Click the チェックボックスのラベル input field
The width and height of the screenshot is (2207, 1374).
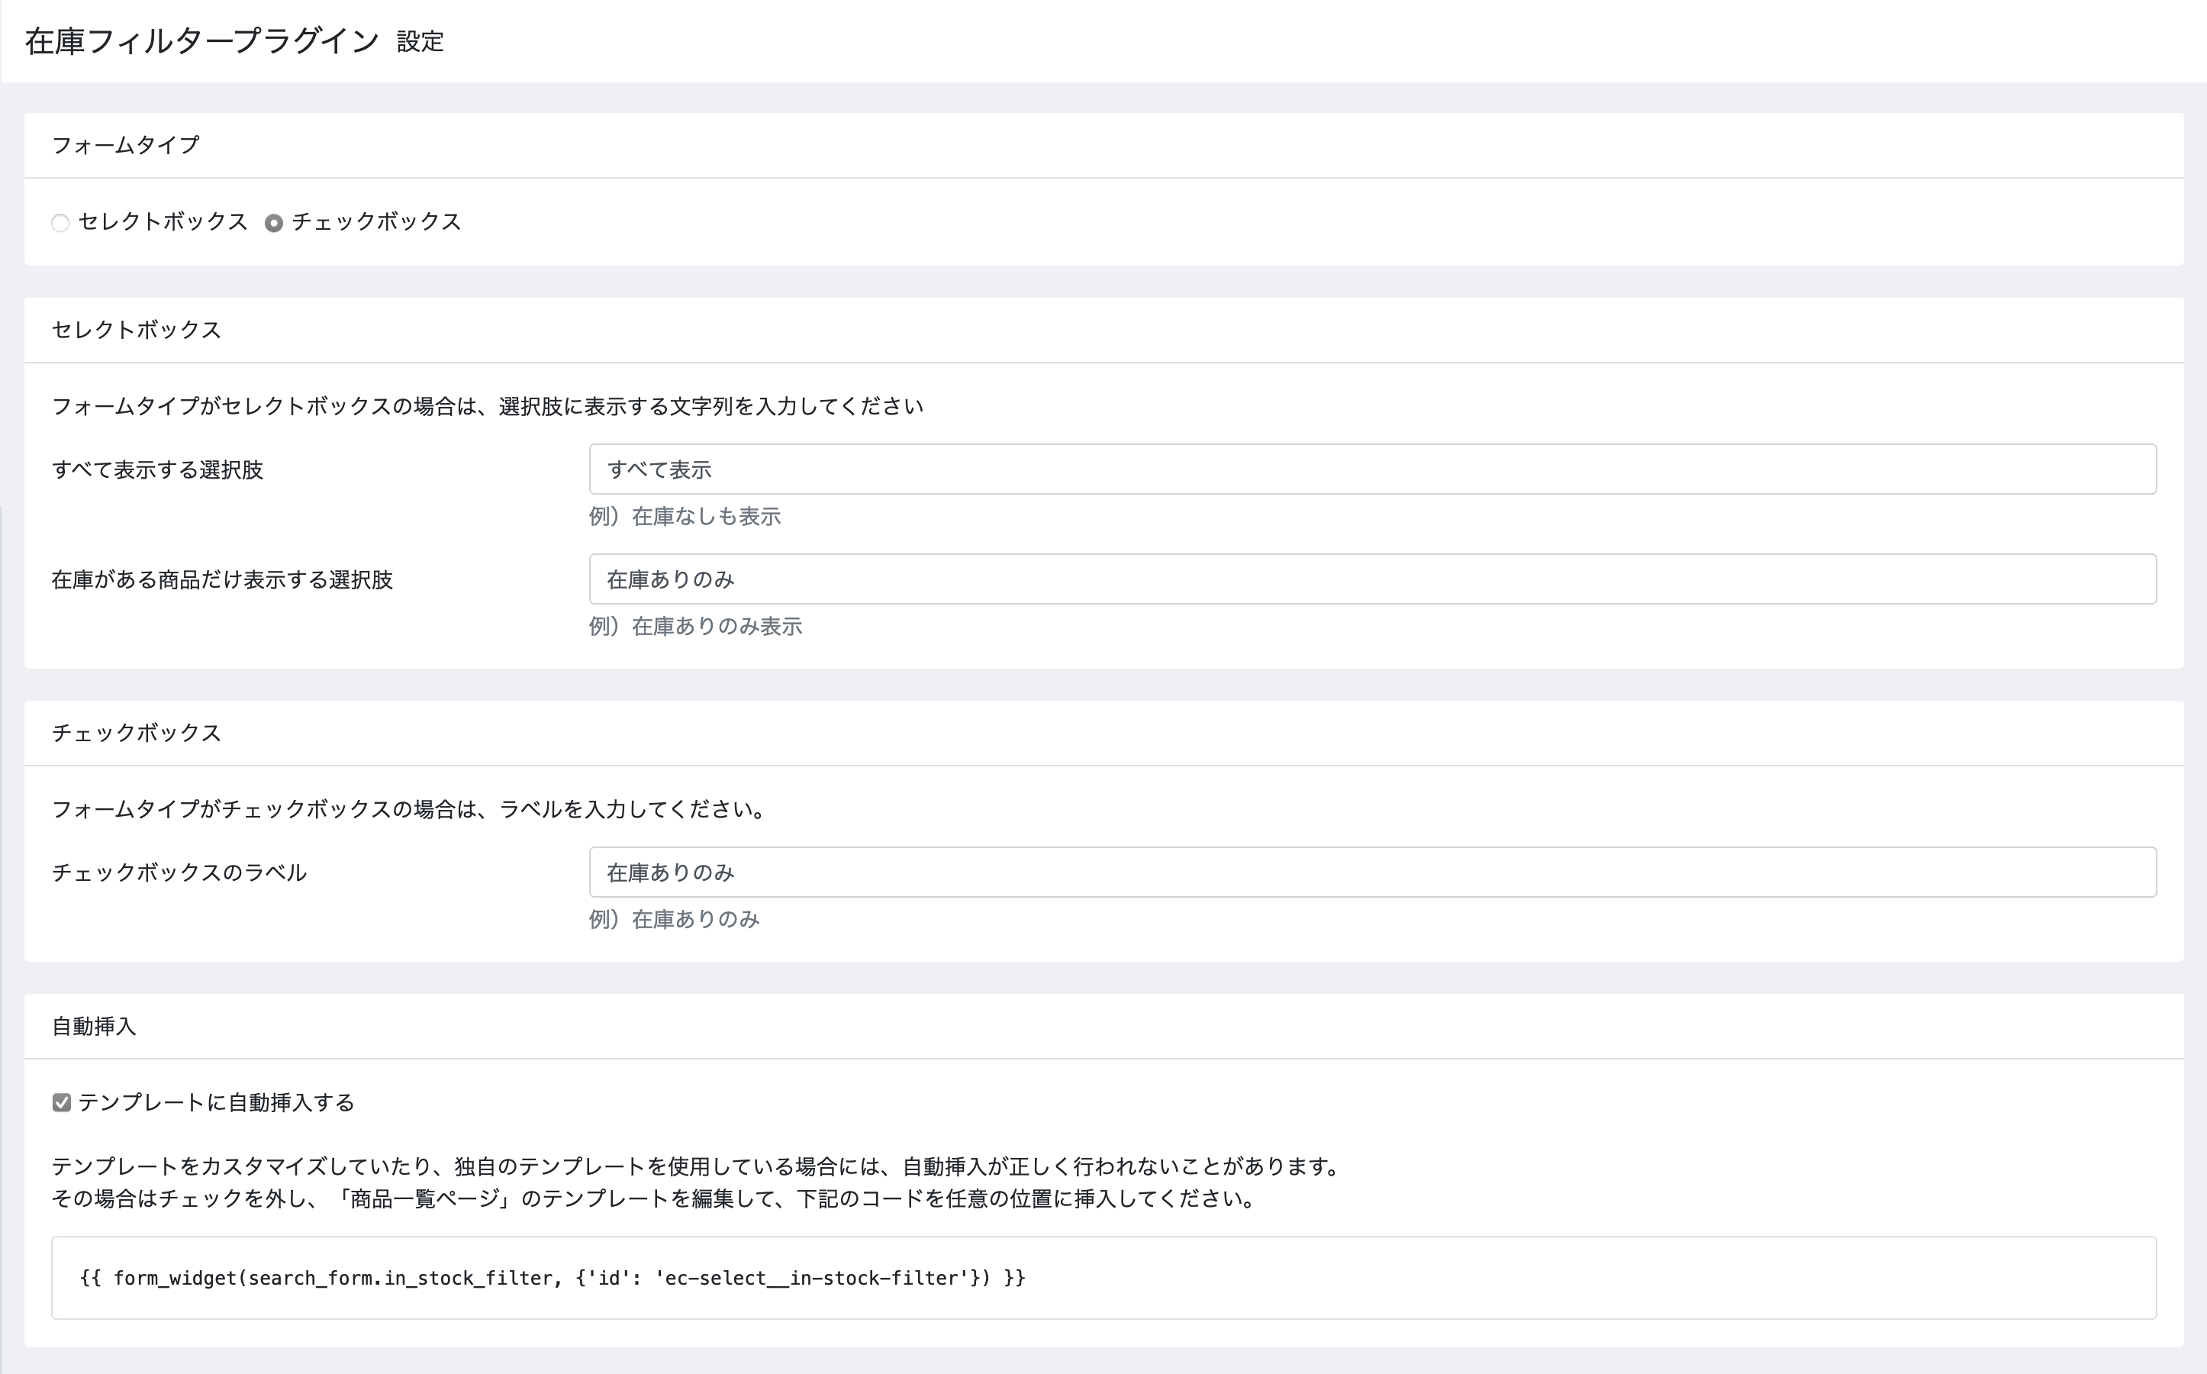tap(1371, 872)
